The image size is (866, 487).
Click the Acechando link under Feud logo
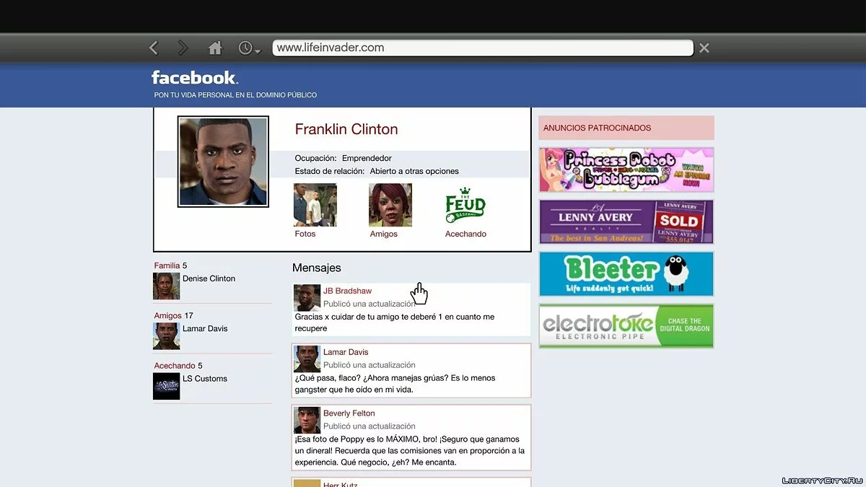465,234
